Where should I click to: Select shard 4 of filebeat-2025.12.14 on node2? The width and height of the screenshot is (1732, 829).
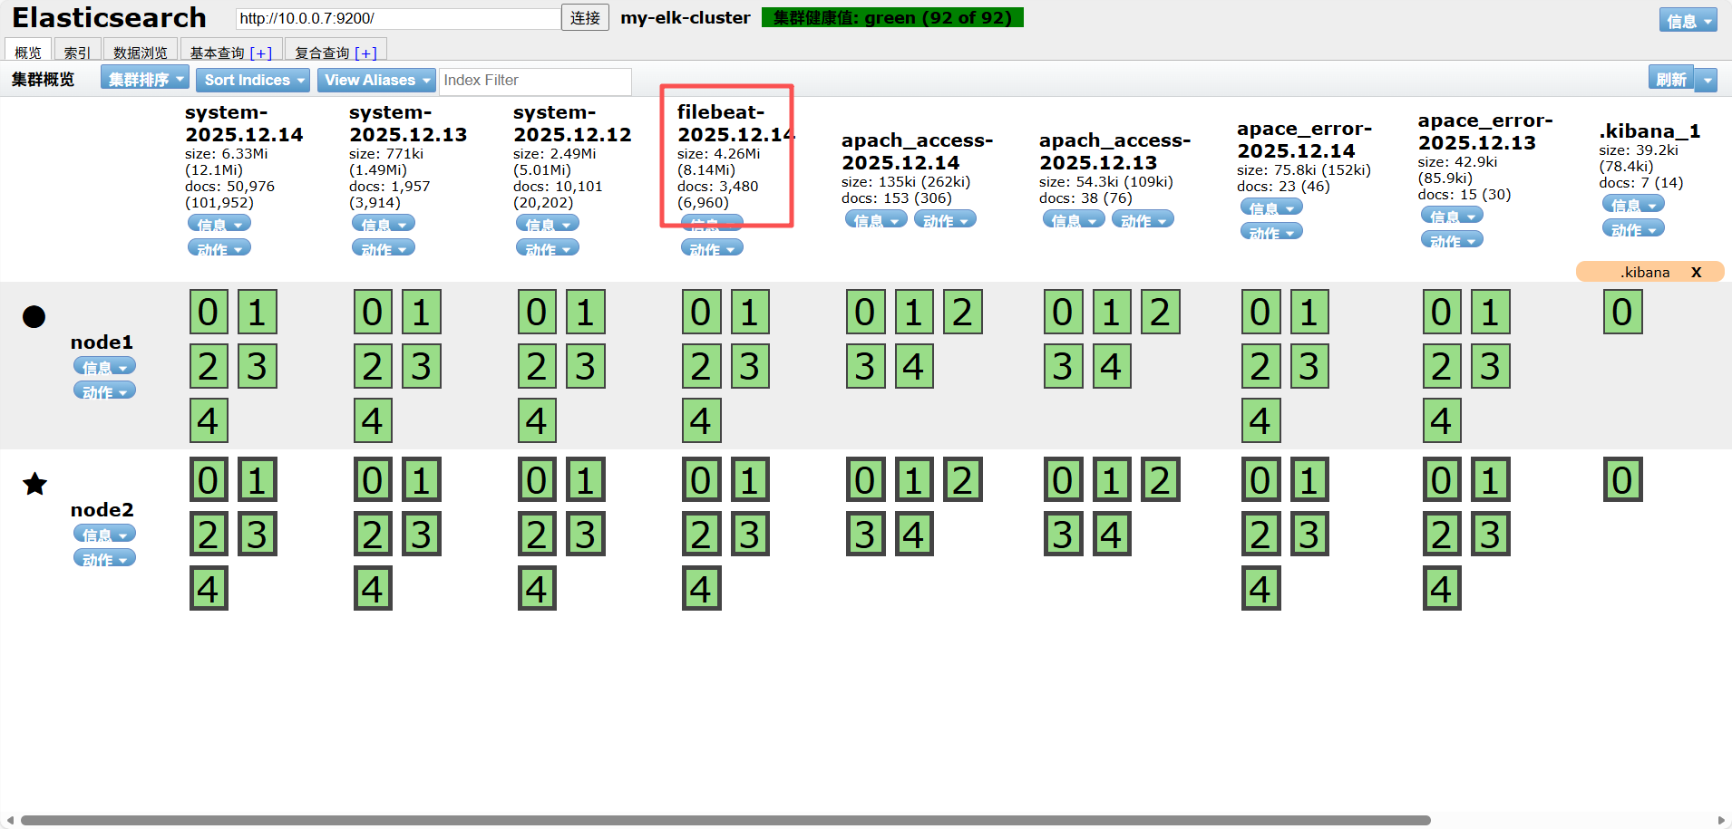pyautogui.click(x=701, y=588)
